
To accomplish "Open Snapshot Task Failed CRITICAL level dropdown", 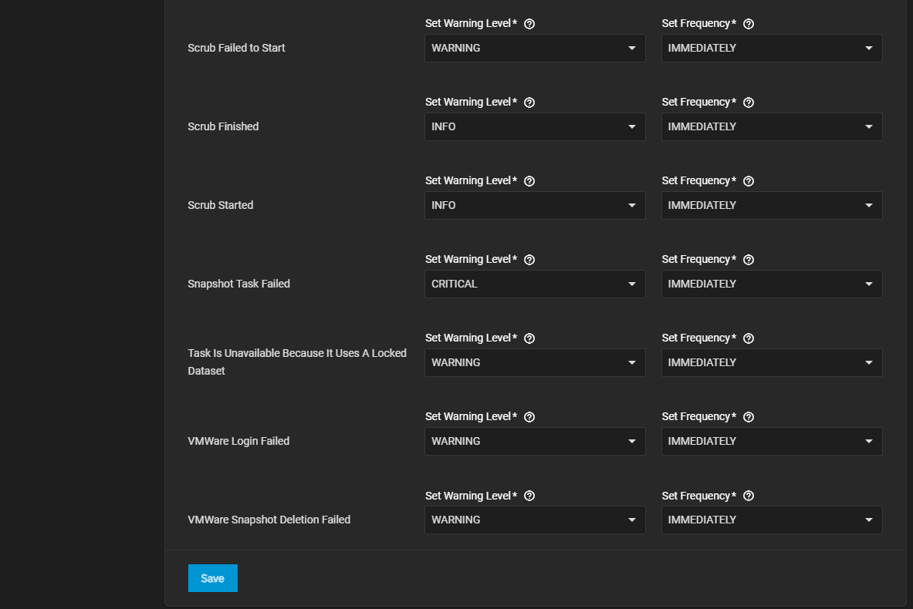I will [x=535, y=284].
